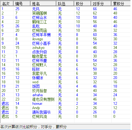Click the 队伍 column header
Image resolution: width=132 pixels, height=130 pixels.
pos(65,4)
